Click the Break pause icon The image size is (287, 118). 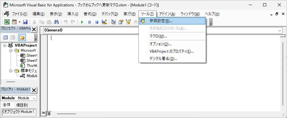point(89,22)
